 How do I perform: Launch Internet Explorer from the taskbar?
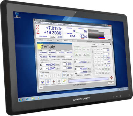pyautogui.click(x=27, y=99)
